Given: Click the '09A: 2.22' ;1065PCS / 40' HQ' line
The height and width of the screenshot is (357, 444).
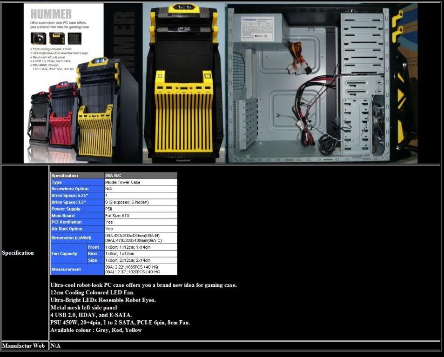Looking at the screenshot, I should point(132,267).
